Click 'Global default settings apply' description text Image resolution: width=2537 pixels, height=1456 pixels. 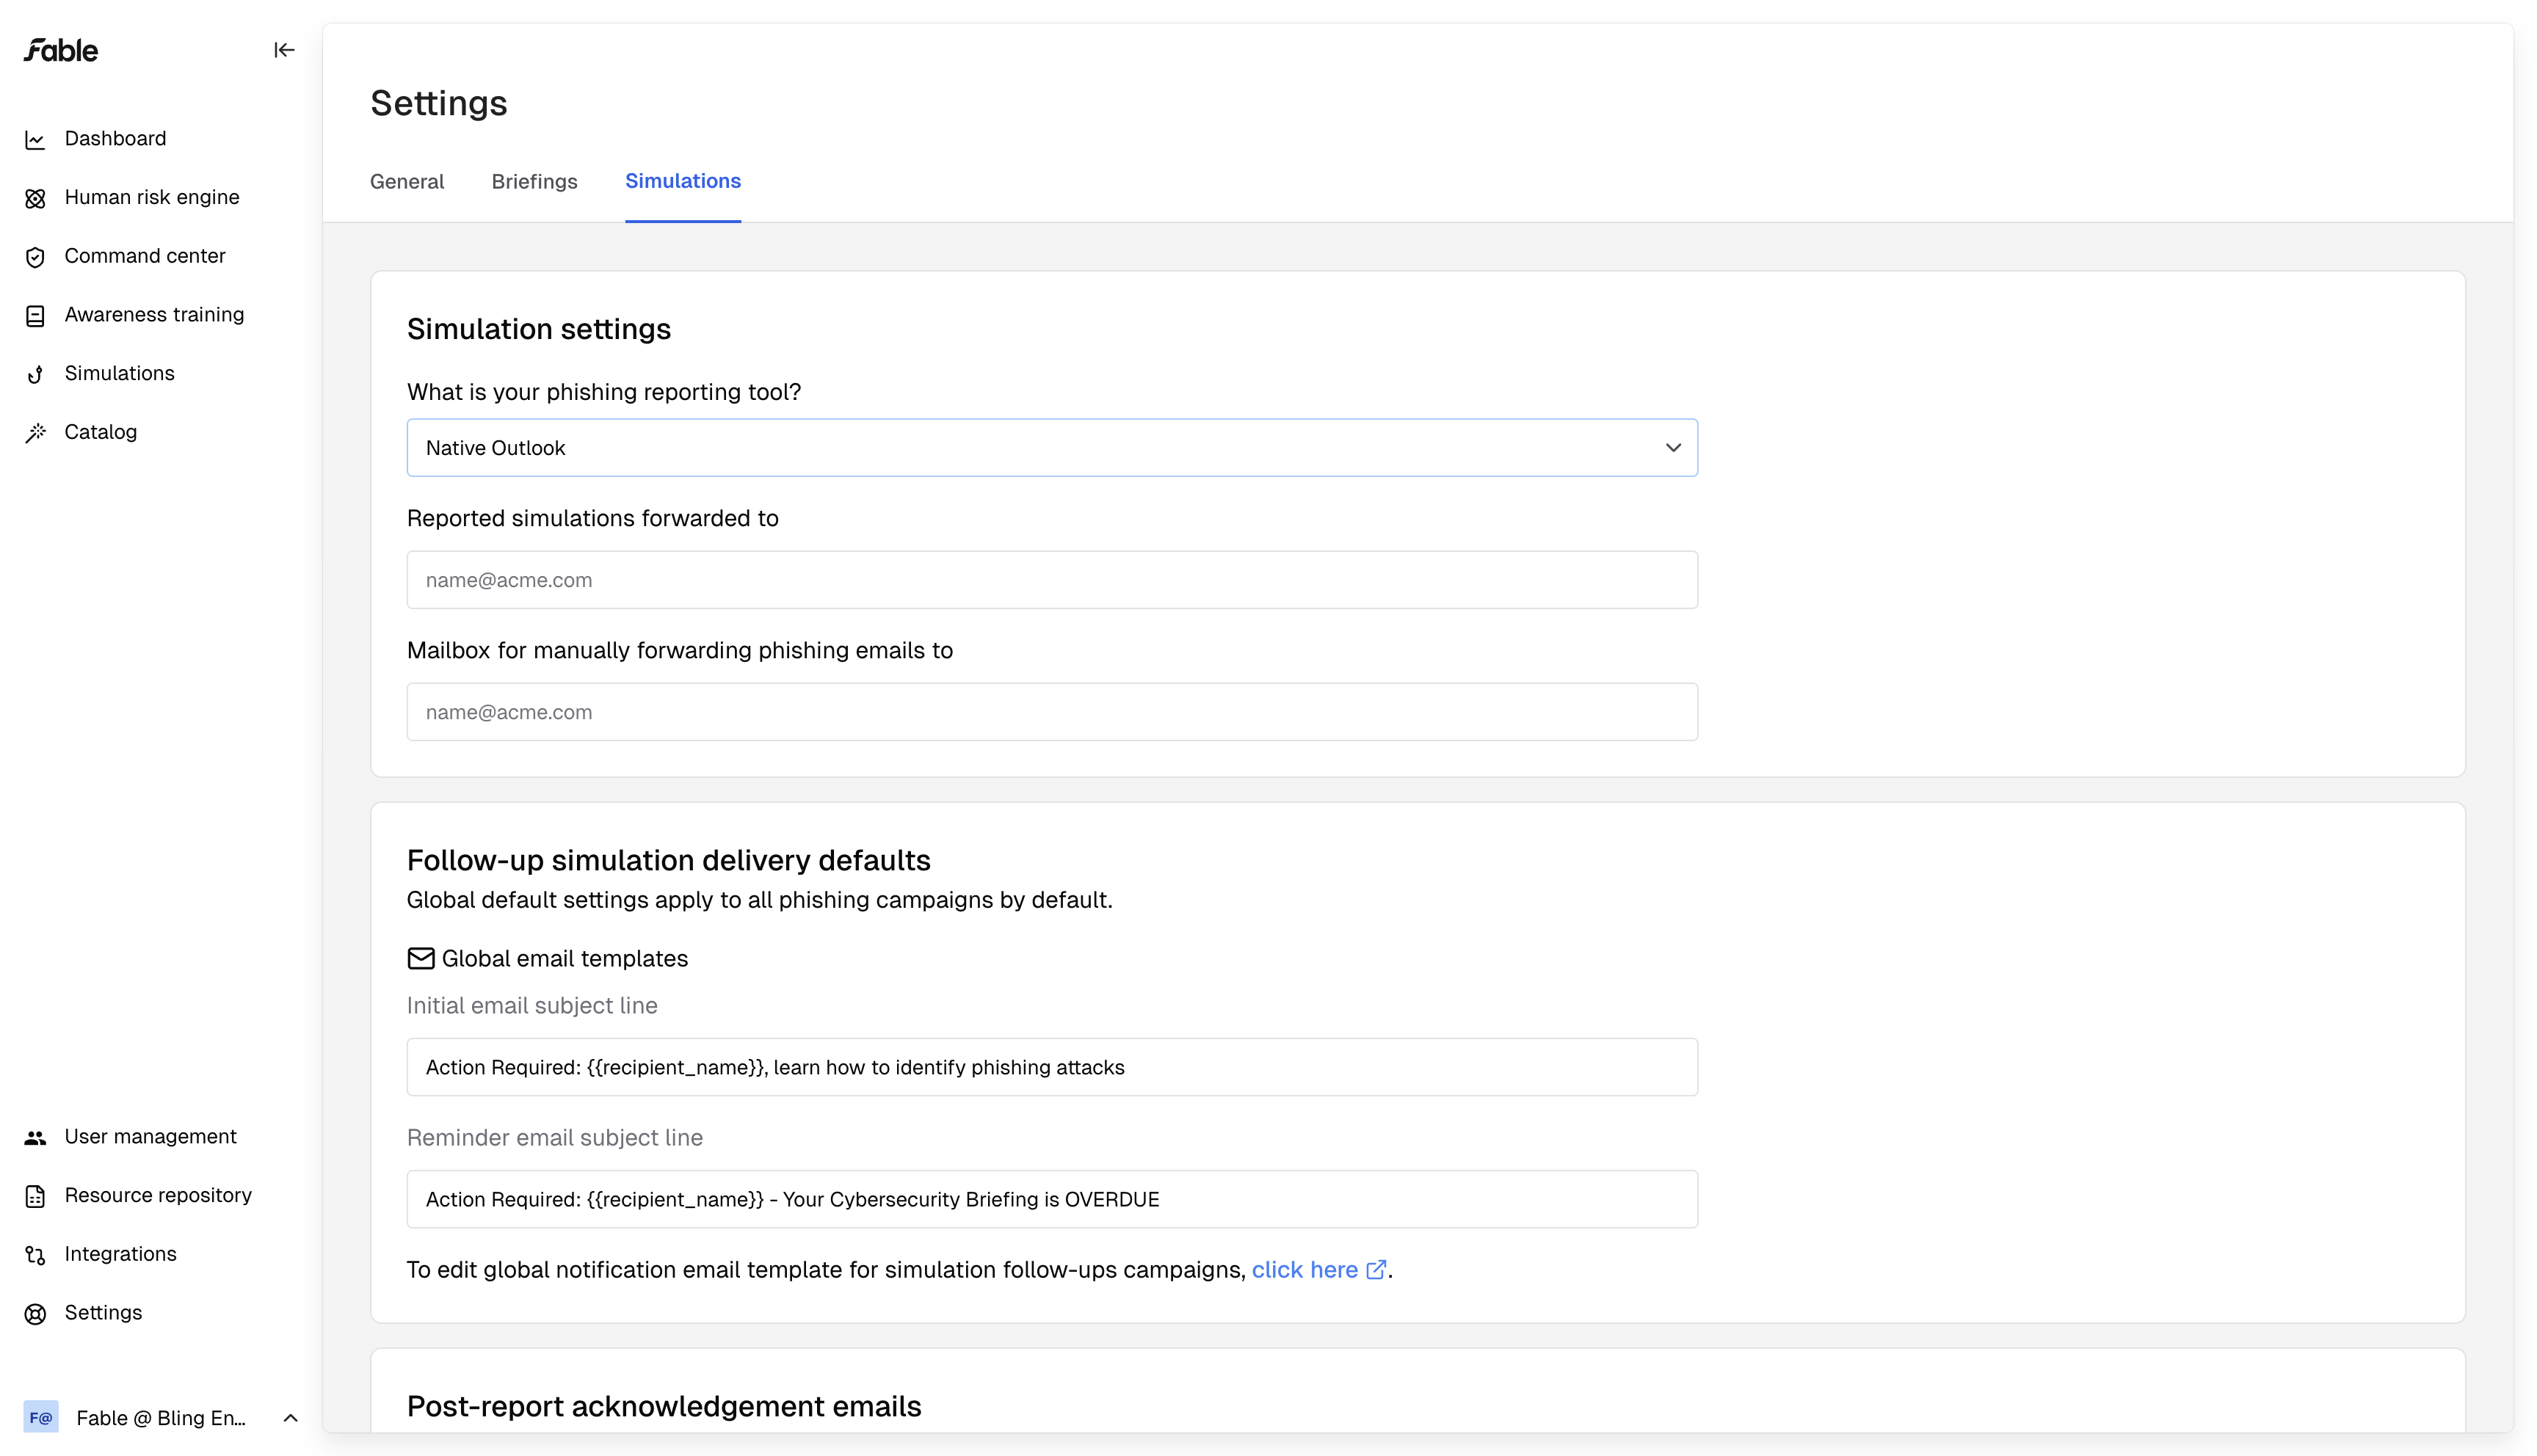(760, 900)
